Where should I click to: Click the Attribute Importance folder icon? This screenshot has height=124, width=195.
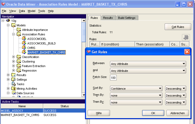pyautogui.click(x=19, y=30)
